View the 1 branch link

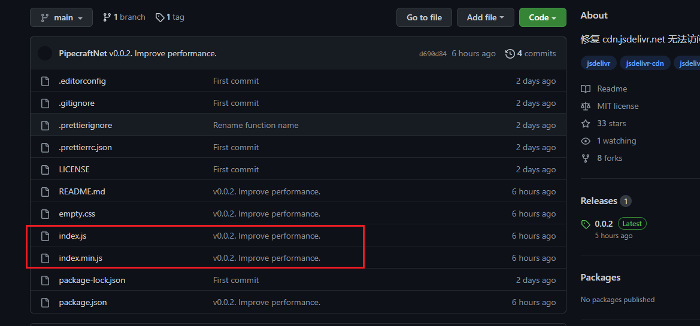coord(124,17)
